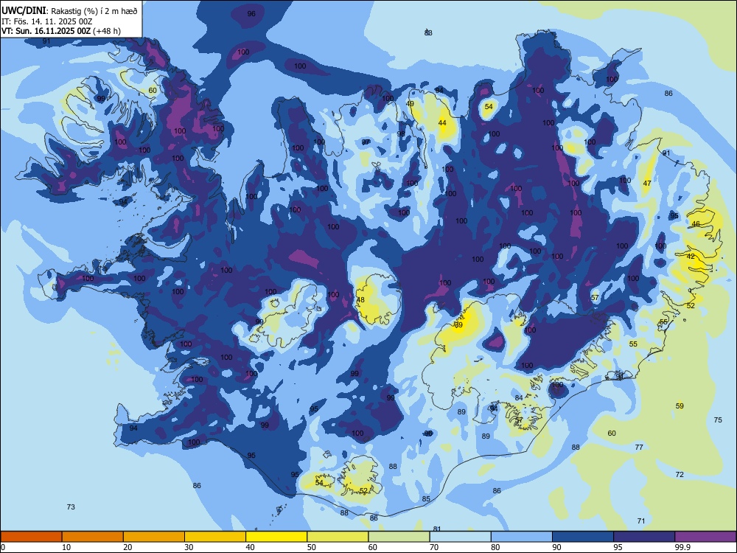
Task: Click the 50–60 pale yellow legend swatch
Action: (x=338, y=537)
